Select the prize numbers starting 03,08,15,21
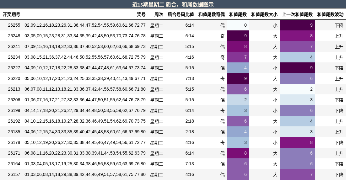The width and height of the screenshot is (346, 180). [85, 57]
